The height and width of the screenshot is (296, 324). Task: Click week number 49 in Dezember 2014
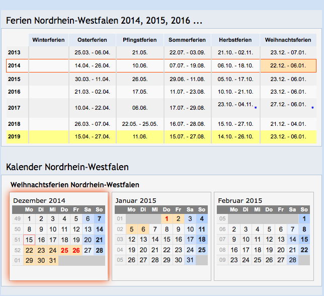tap(18, 218)
